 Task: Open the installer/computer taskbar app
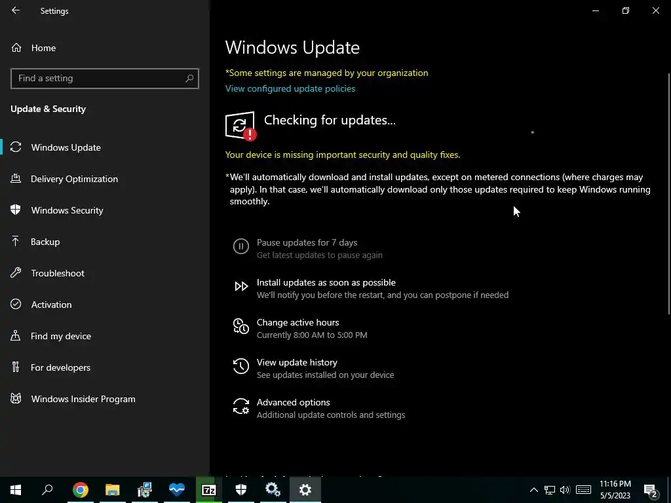pyautogui.click(x=145, y=489)
